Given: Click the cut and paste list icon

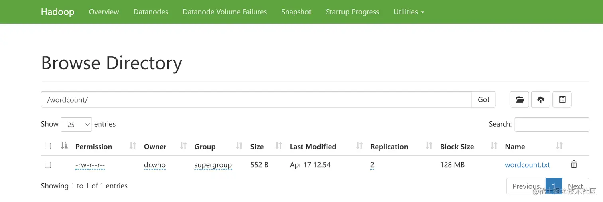Looking at the screenshot, I should click(x=562, y=100).
